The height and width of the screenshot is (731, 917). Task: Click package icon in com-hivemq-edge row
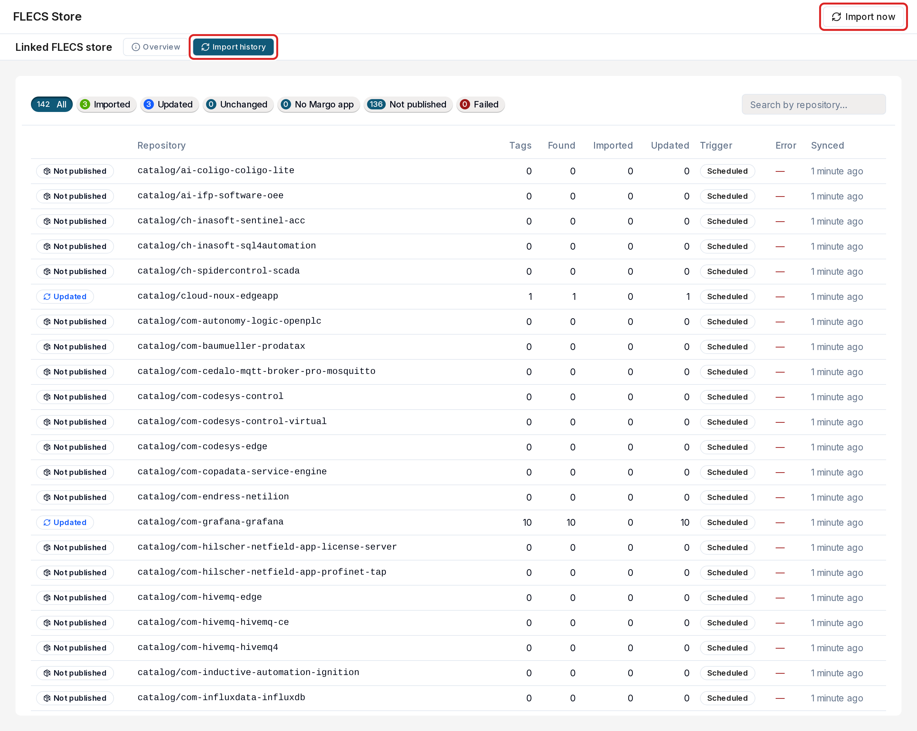click(x=47, y=597)
